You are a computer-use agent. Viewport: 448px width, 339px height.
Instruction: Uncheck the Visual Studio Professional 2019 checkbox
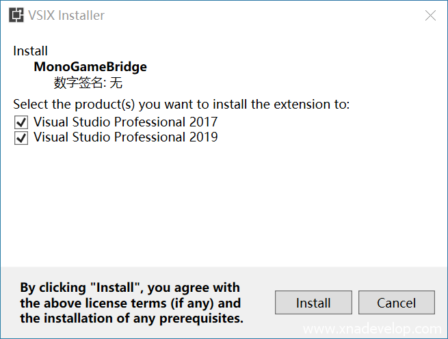[21, 137]
